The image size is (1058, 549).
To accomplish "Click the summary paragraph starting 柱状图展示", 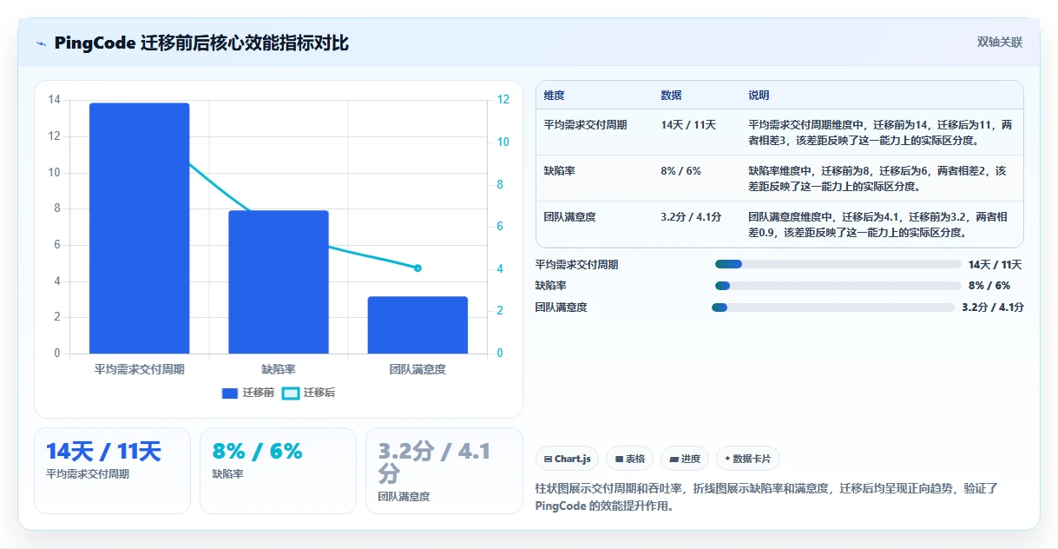I will pyautogui.click(x=768, y=498).
